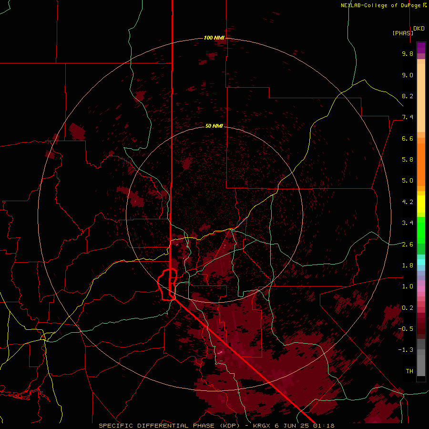
Task: Click the TH threshold label
Action: tap(409, 371)
